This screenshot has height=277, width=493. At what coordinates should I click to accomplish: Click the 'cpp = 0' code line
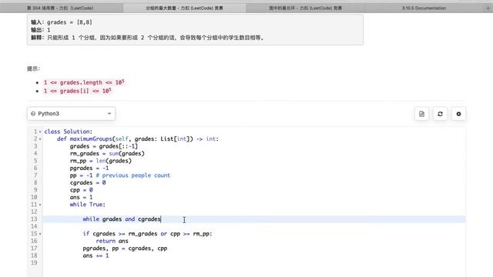click(82, 190)
